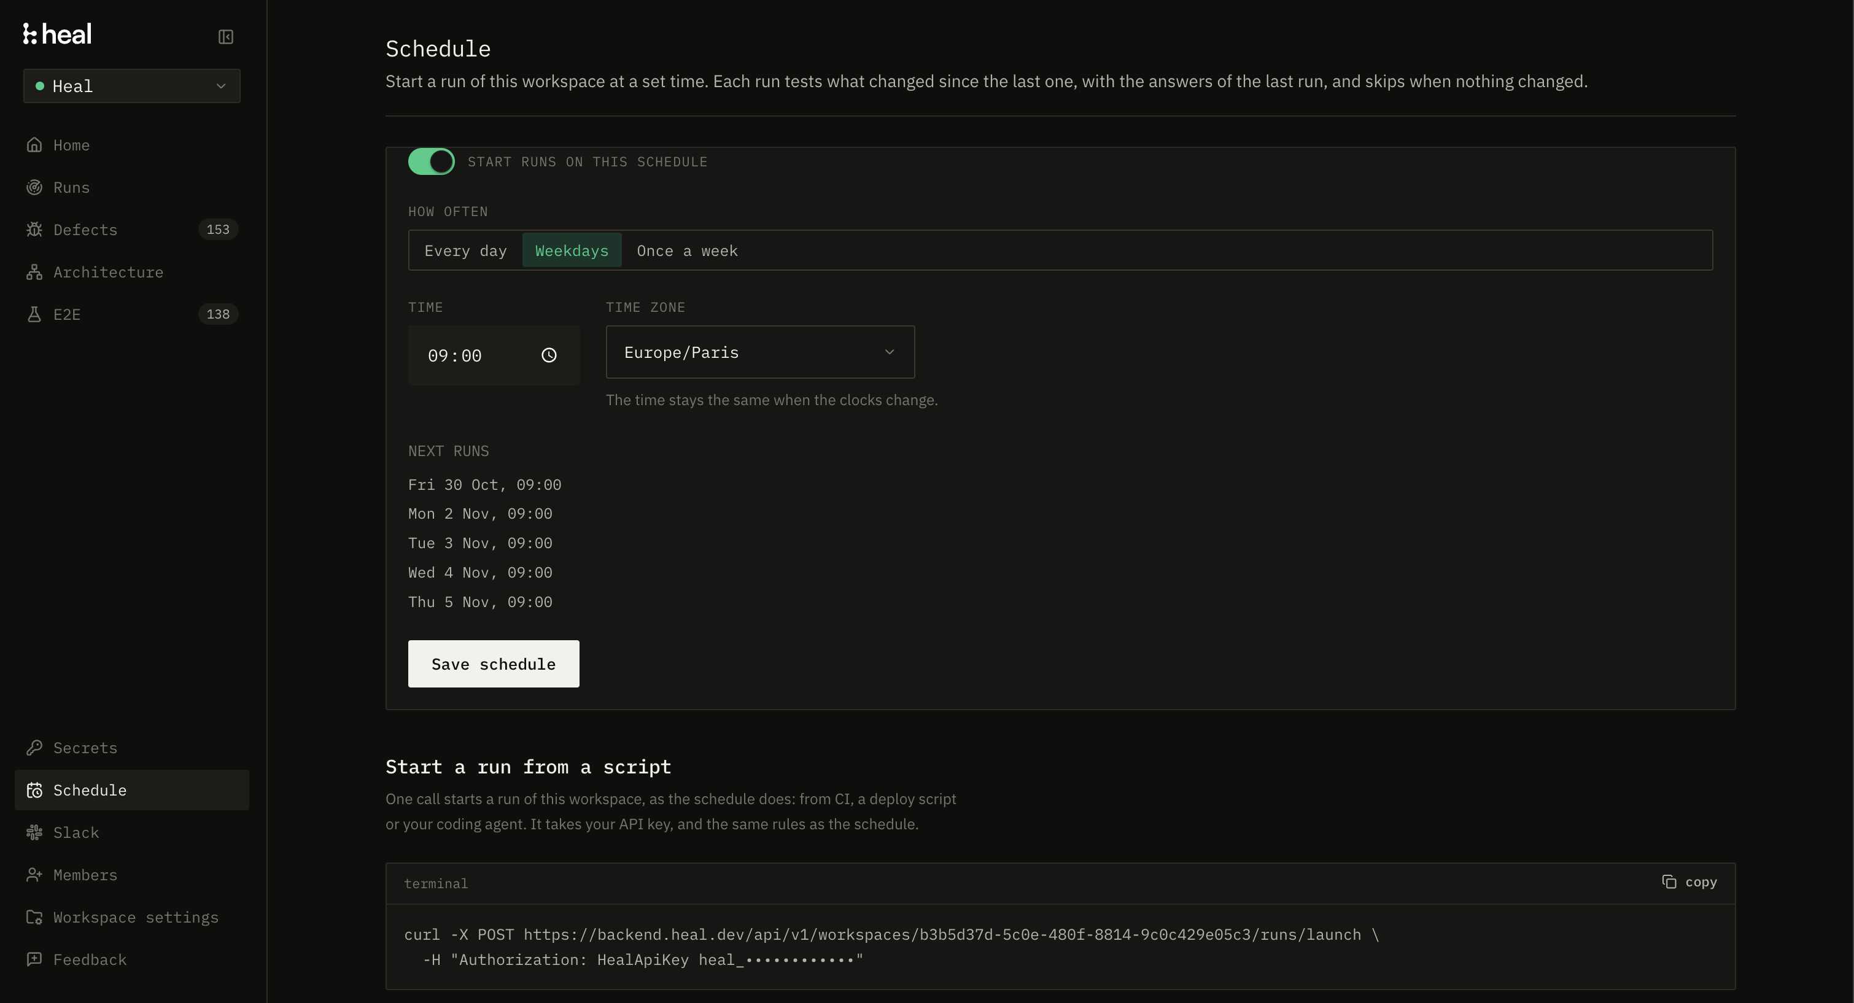Click the Defects count badge 153
1854x1003 pixels.
click(x=218, y=230)
